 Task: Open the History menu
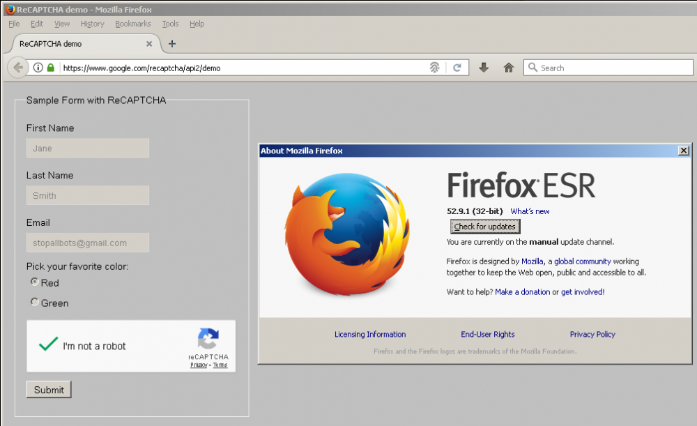[x=92, y=24]
